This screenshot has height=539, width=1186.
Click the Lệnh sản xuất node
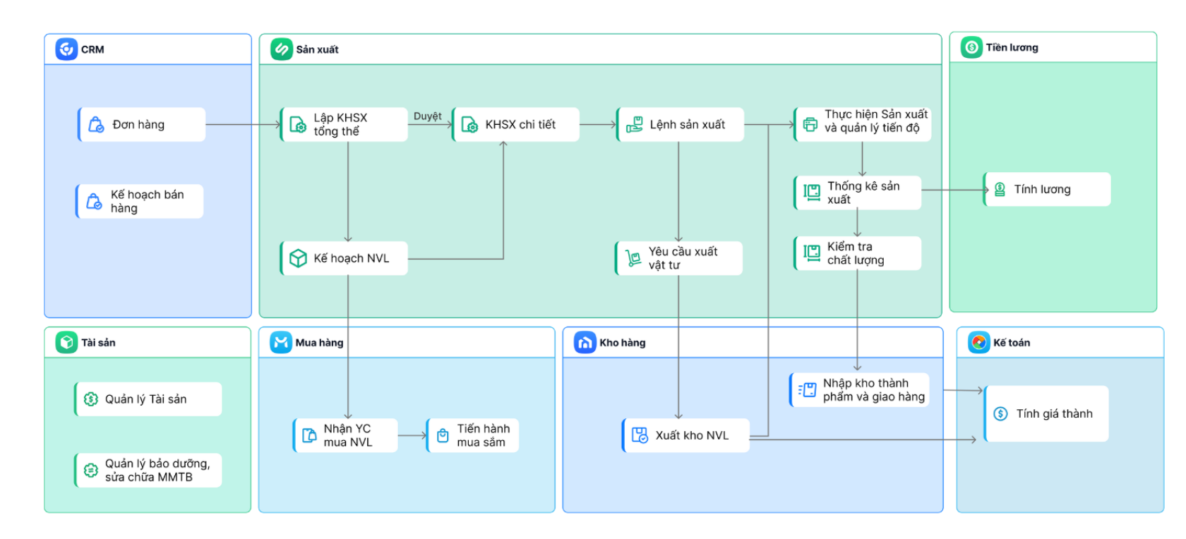coord(681,125)
